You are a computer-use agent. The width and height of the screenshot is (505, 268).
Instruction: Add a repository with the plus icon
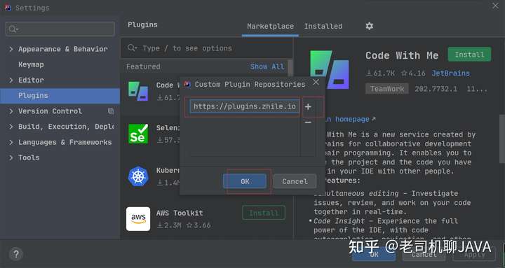(308, 106)
